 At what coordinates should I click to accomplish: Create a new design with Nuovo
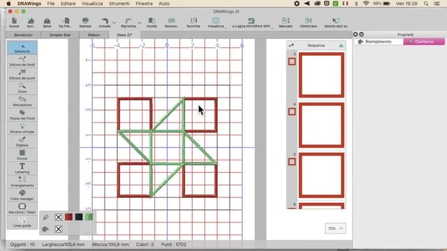pyautogui.click(x=14, y=22)
